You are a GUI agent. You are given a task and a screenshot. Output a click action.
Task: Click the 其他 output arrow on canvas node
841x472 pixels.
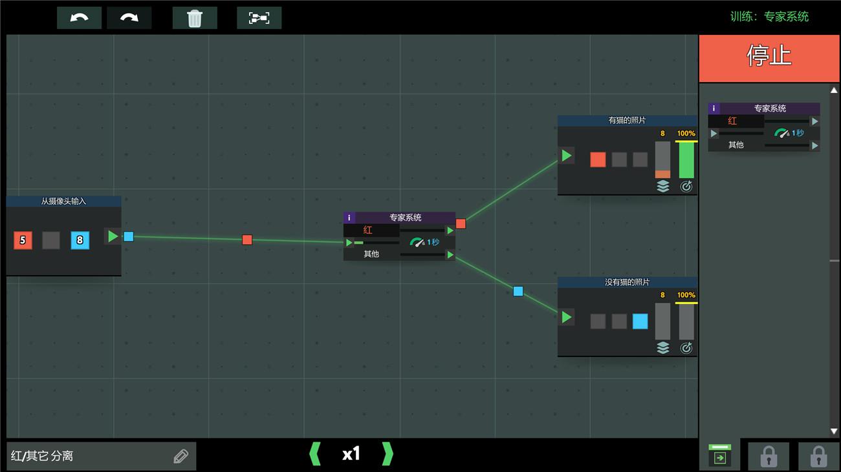[x=450, y=255]
